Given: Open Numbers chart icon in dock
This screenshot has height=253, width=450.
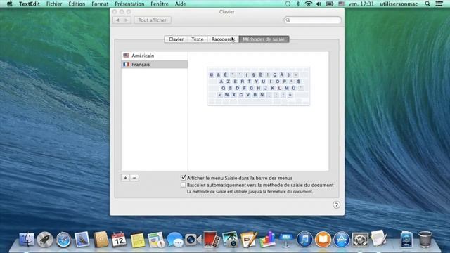Looking at the screenshot, I should tap(267, 240).
